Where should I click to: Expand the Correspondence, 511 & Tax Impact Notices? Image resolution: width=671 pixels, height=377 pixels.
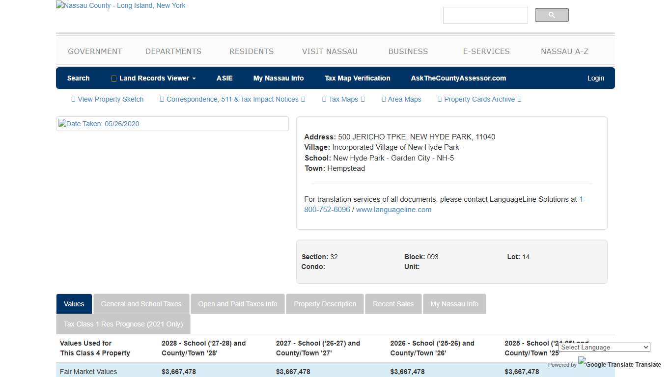(x=233, y=99)
